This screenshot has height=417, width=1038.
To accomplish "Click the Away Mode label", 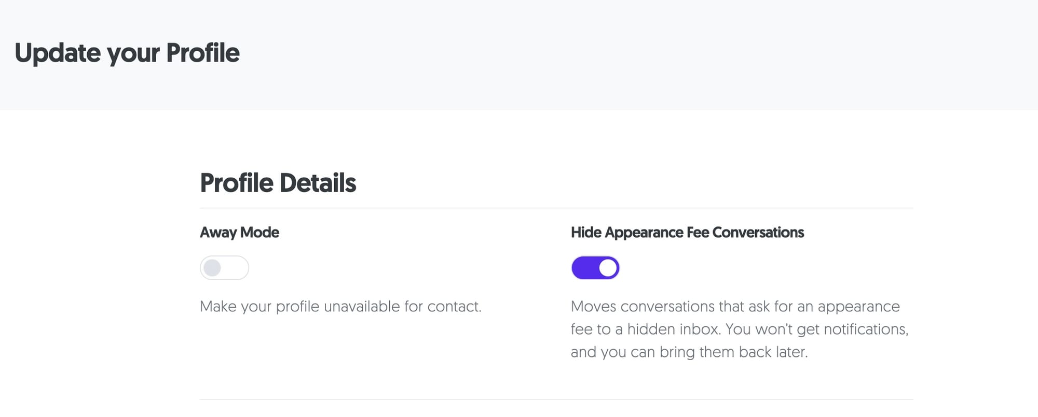I will (239, 233).
